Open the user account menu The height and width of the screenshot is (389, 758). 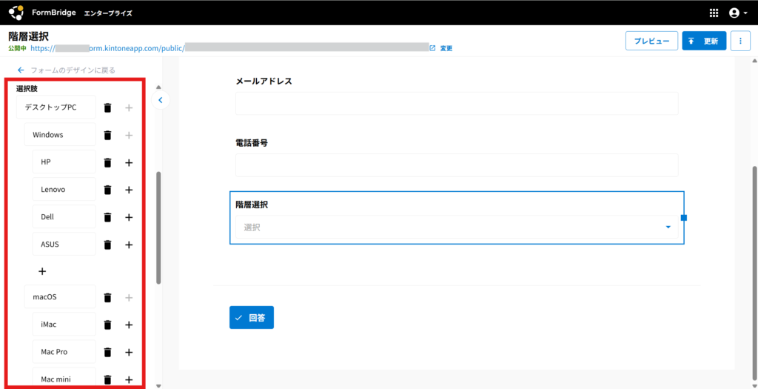tap(738, 13)
